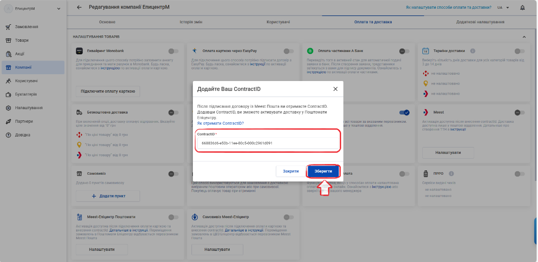Click info icon next to ПРРО

coord(451,174)
